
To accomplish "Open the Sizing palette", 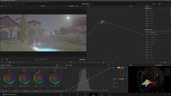I will 108,62.
